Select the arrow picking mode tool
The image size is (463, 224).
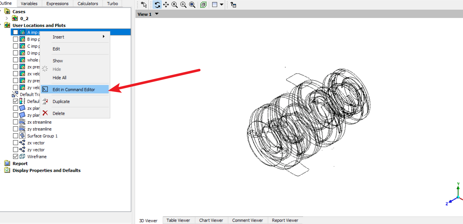144,5
